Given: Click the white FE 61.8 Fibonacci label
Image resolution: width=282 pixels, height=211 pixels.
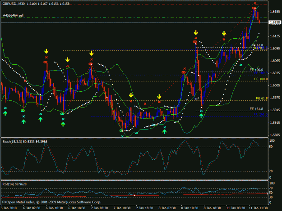Looking at the screenshot, I should pos(257,45).
